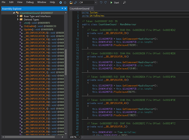Open the 100 % zoom dropdown

coord(80,137)
